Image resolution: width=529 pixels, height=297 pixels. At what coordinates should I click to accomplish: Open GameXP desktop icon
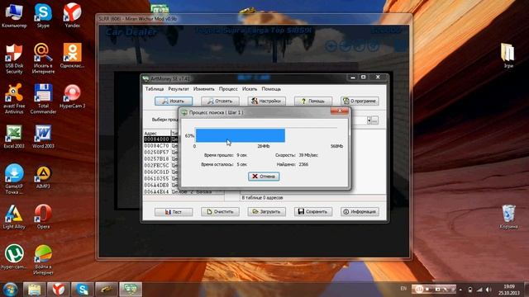(14, 179)
